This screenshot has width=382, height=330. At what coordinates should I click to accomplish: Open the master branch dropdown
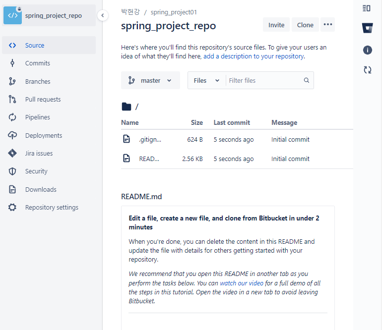click(x=150, y=80)
